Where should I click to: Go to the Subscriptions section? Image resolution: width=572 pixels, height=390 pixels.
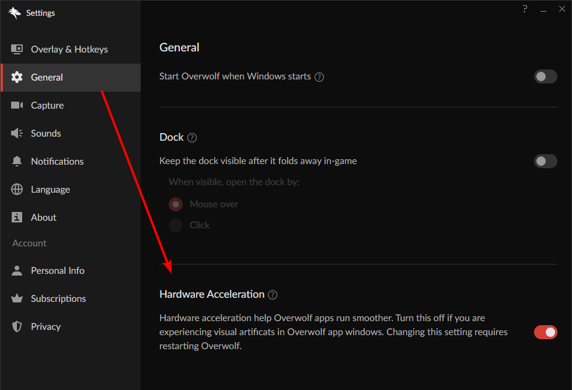(71, 298)
